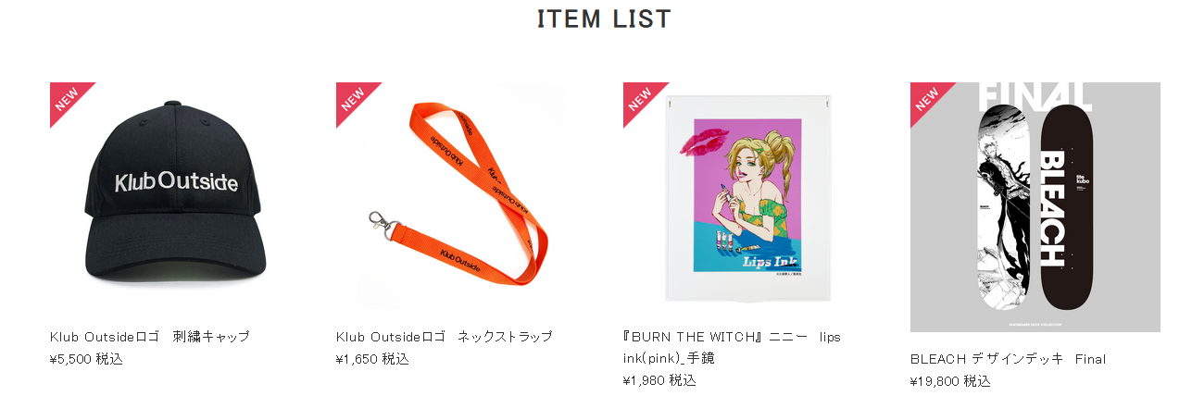Click the ¥19,800 税込 price
This screenshot has width=1192, height=396.
tap(950, 381)
